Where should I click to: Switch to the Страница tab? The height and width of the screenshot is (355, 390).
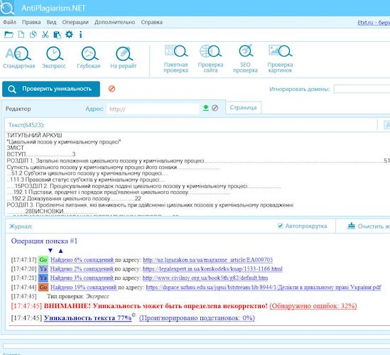click(243, 107)
